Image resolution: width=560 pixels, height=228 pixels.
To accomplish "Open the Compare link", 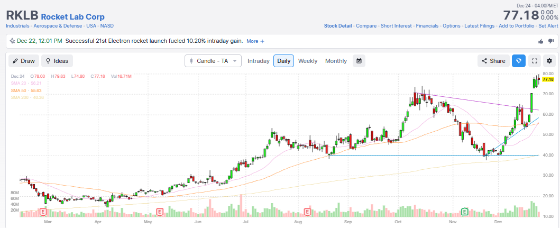I will pyautogui.click(x=366, y=26).
